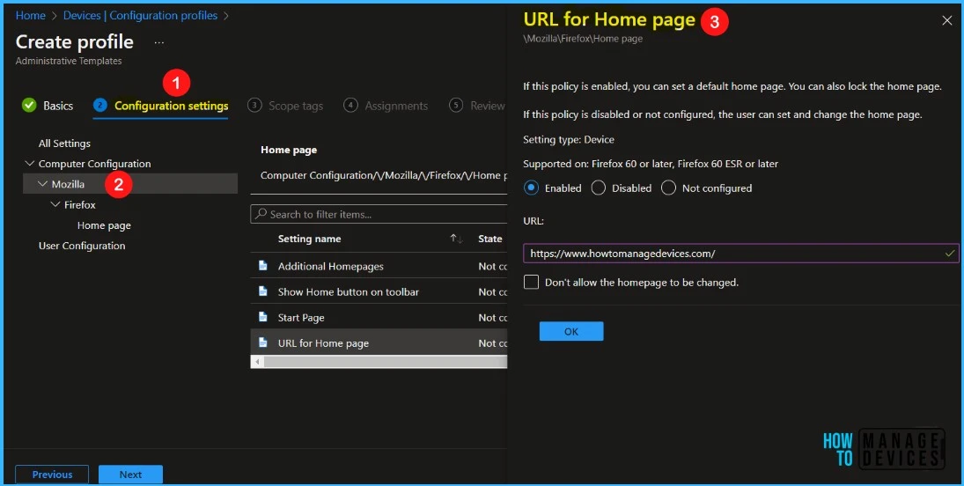Click the left arrow of the horizontal scrollbar
Image resolution: width=964 pixels, height=486 pixels.
(x=257, y=362)
